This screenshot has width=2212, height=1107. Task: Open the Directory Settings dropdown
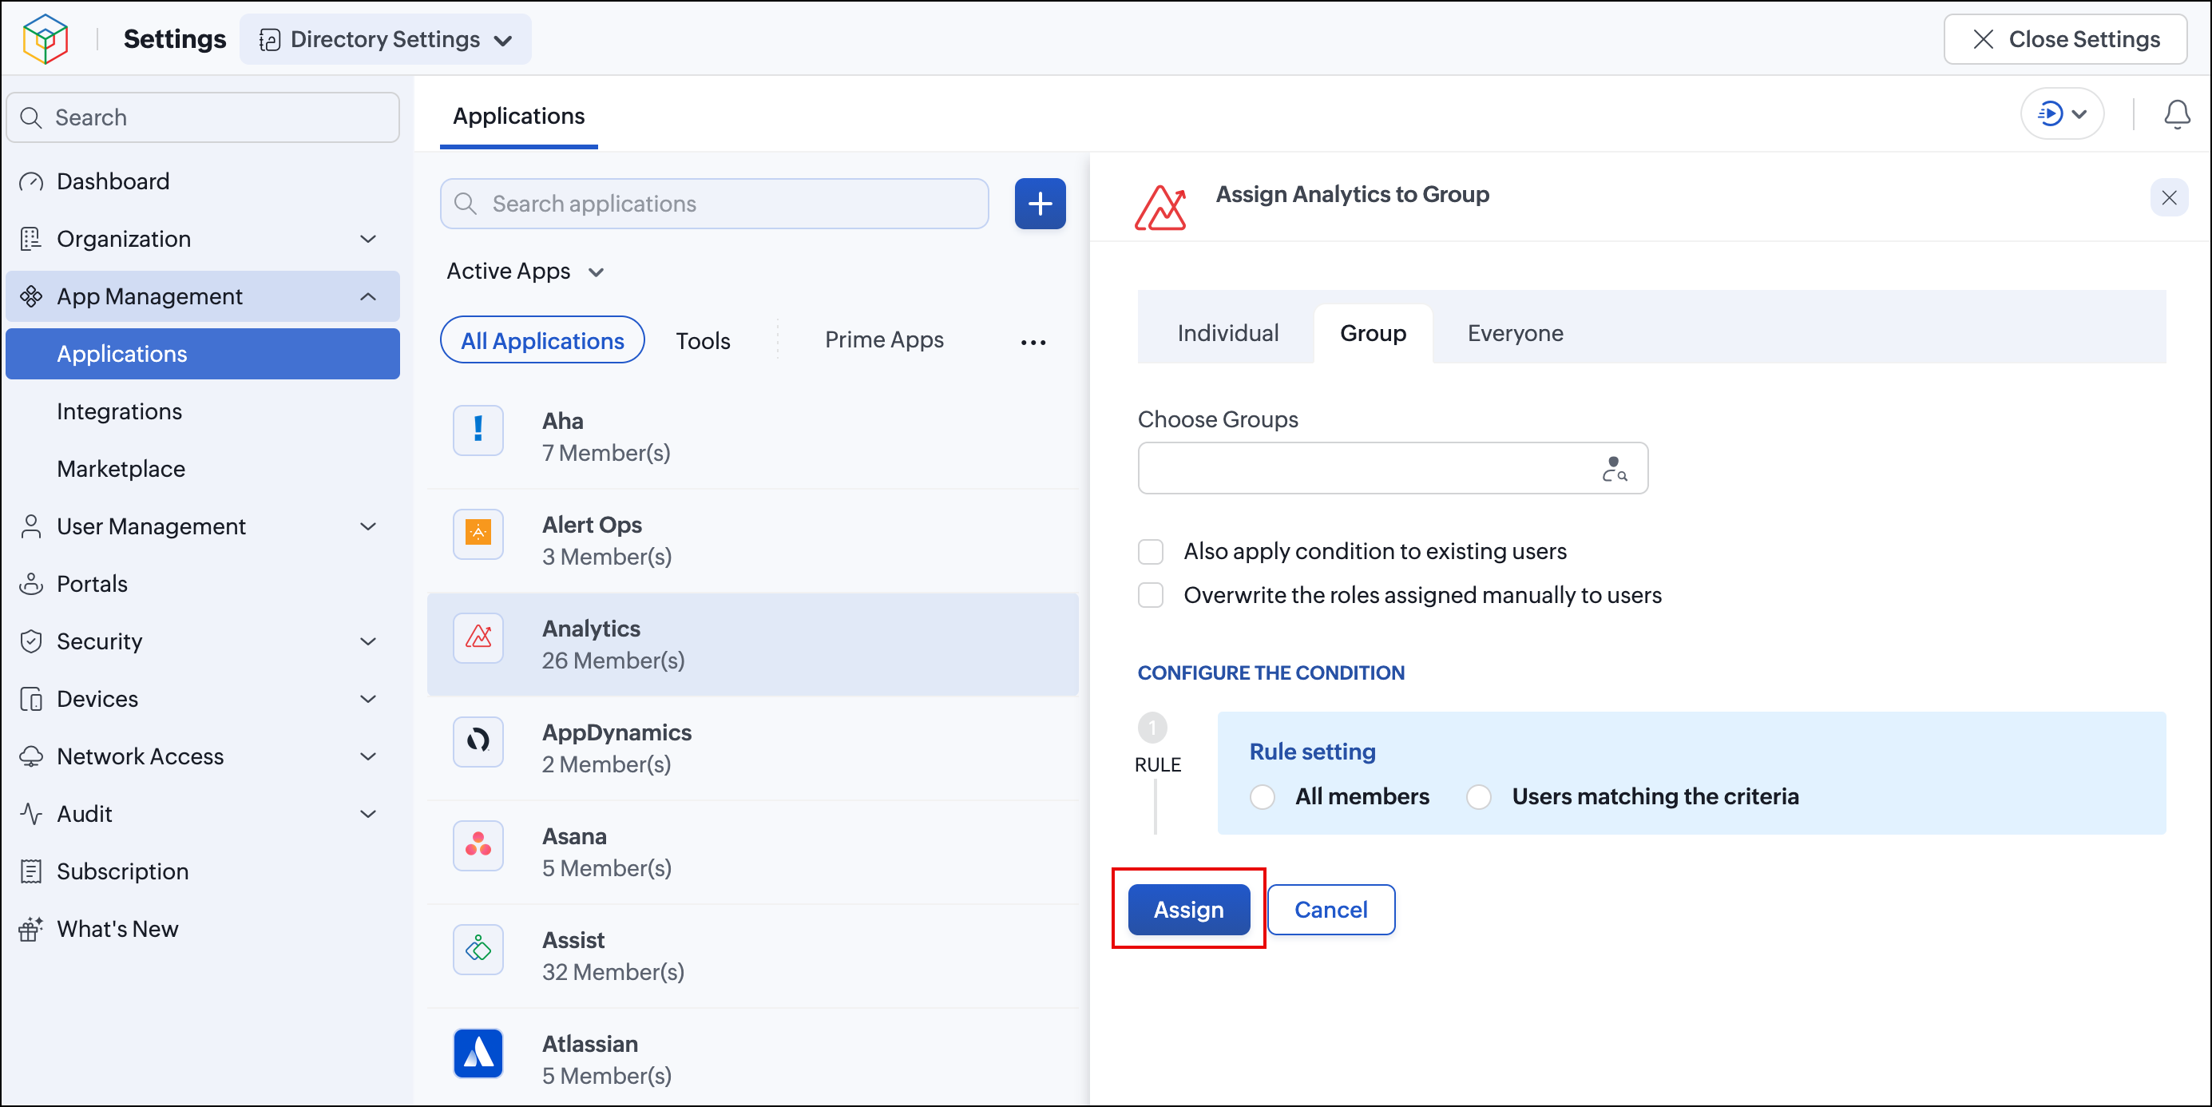[386, 39]
